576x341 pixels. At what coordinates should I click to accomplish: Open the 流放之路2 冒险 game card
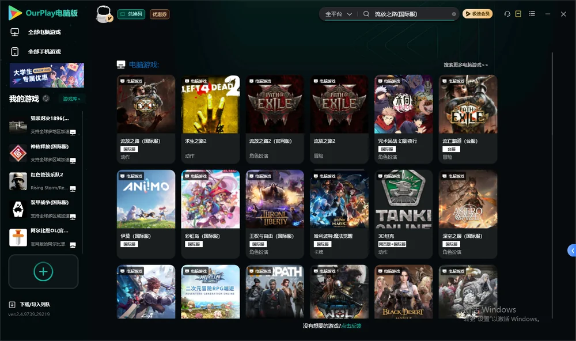[339, 119]
